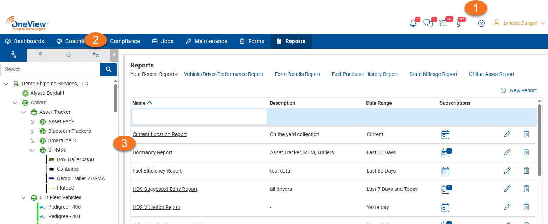Click the New Report button

pyautogui.click(x=519, y=90)
